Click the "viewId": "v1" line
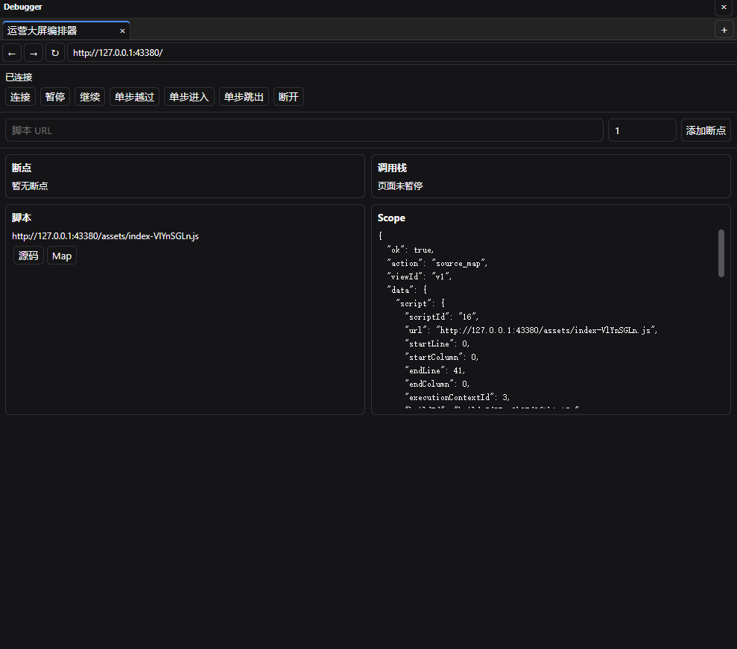 click(x=420, y=276)
